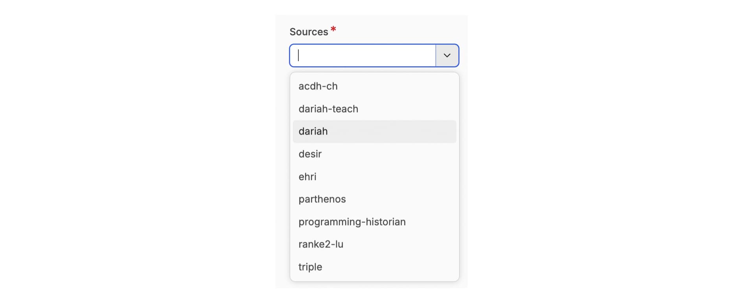Select parthenos from the options
The width and height of the screenshot is (743, 302).
click(x=322, y=199)
